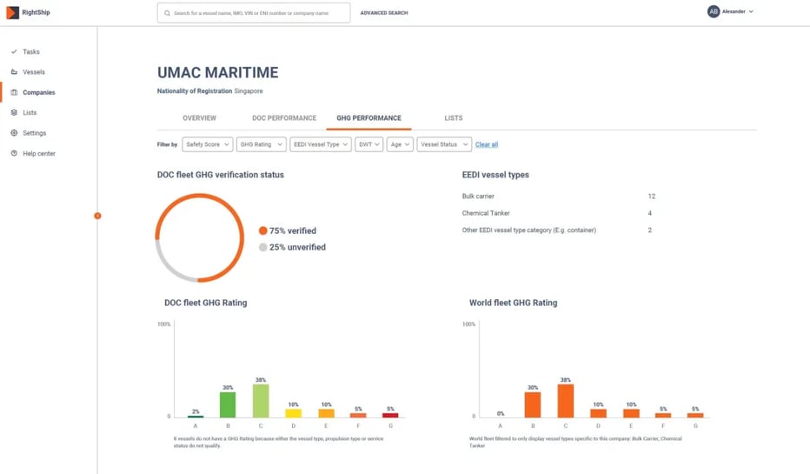Screen dimensions: 810x474
Task: Click the orange 75% verified legend dot
Action: click(x=263, y=230)
